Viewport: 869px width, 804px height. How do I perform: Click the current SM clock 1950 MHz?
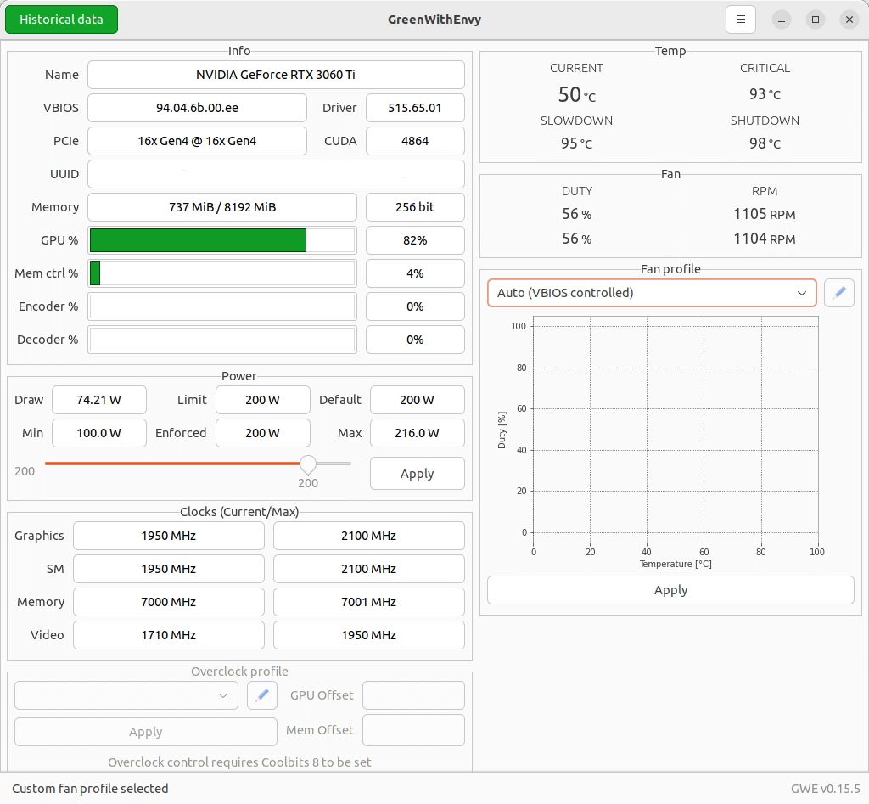169,569
